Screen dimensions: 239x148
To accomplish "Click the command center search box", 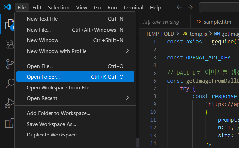I will 219,7.
